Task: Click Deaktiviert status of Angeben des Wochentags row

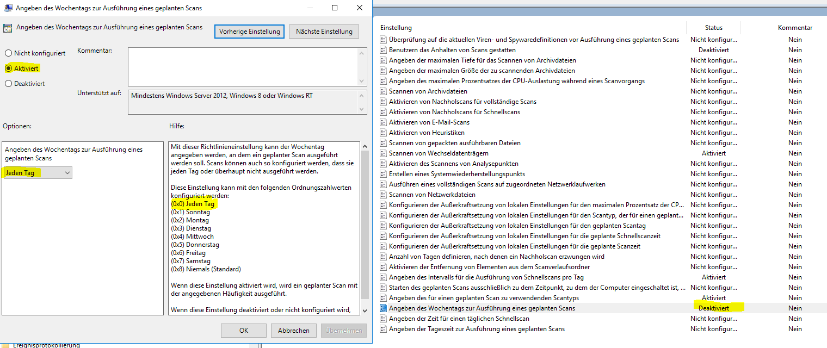Action: click(713, 308)
